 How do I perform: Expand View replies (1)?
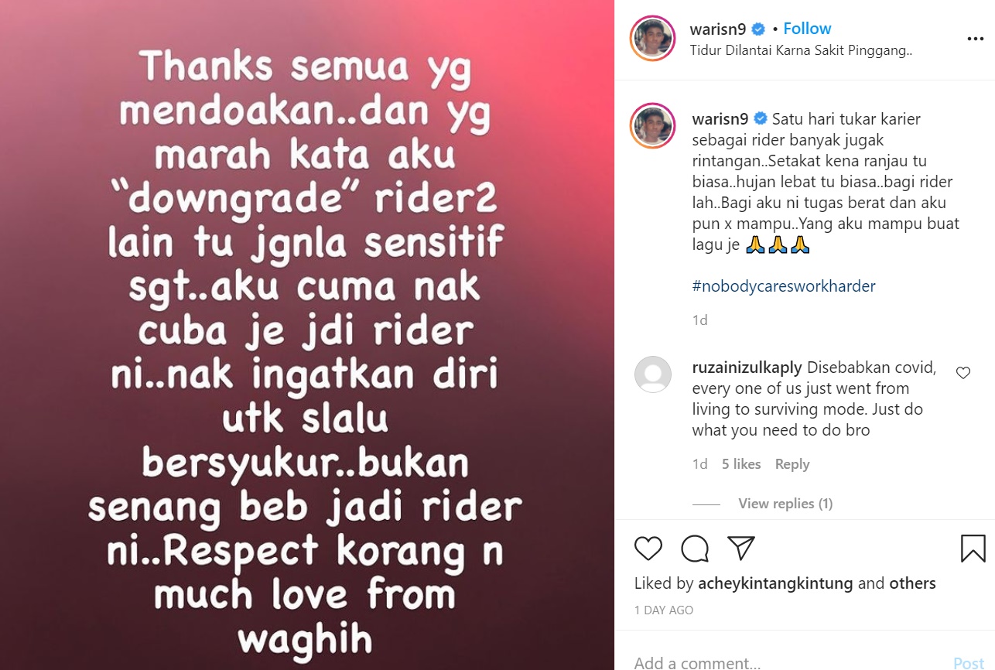point(785,504)
